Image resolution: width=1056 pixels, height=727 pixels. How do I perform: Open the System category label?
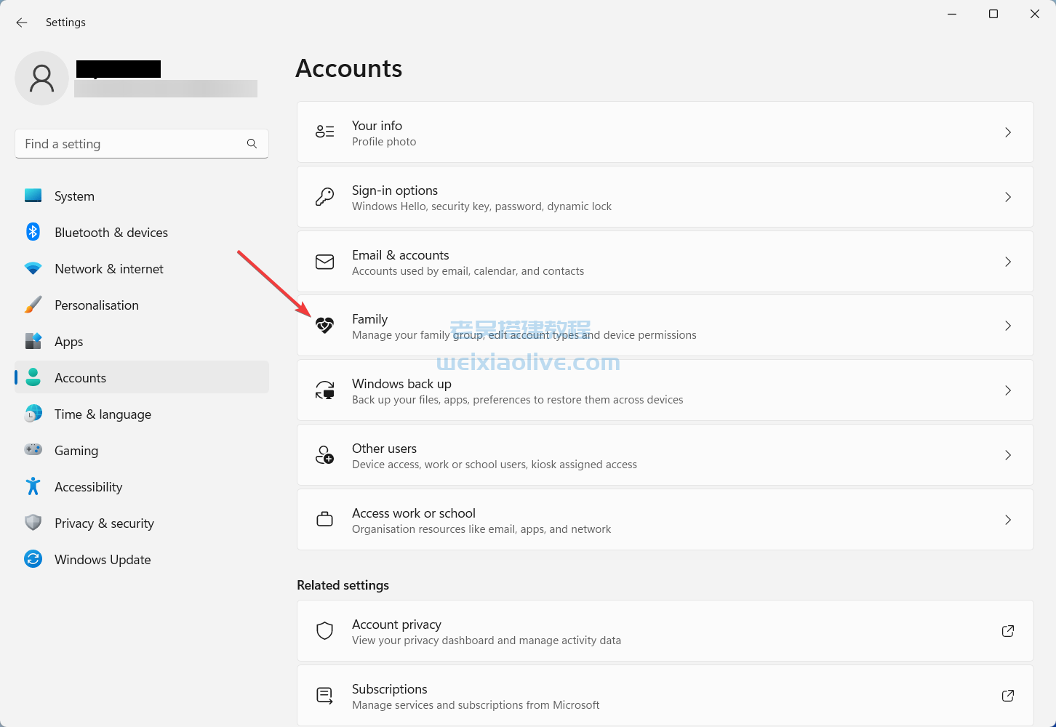(74, 196)
